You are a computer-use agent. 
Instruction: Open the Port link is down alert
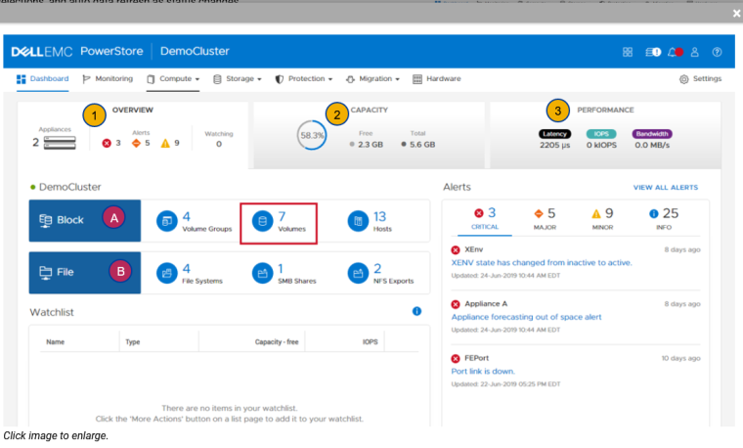483,372
